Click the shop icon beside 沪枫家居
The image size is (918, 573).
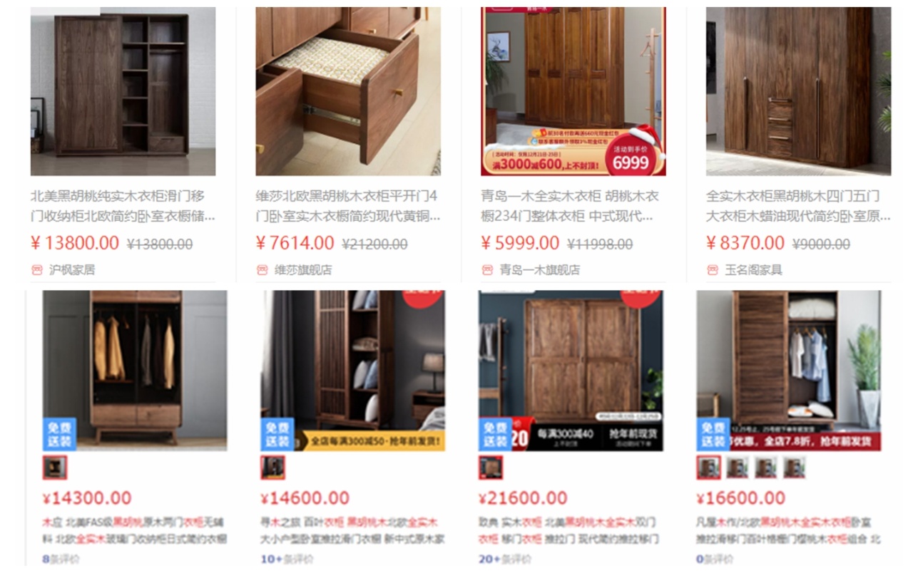point(37,269)
